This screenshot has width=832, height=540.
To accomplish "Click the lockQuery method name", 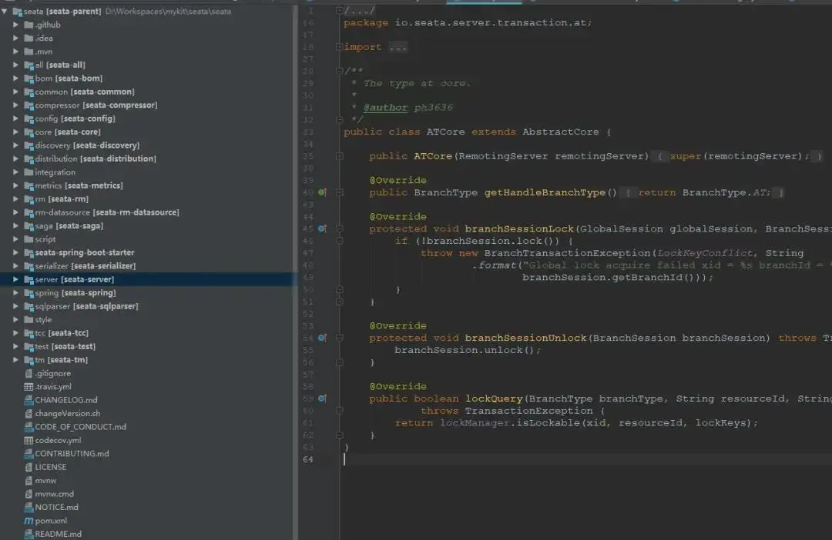I will [x=494, y=398].
